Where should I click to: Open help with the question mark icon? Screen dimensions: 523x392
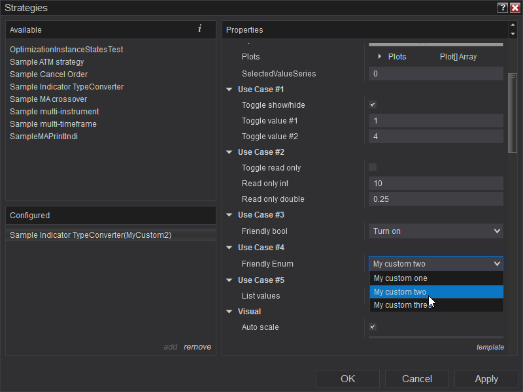click(503, 8)
